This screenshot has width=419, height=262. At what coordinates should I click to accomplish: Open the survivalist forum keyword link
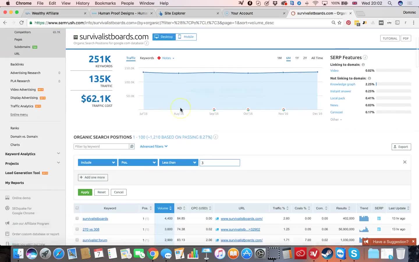[95, 240]
